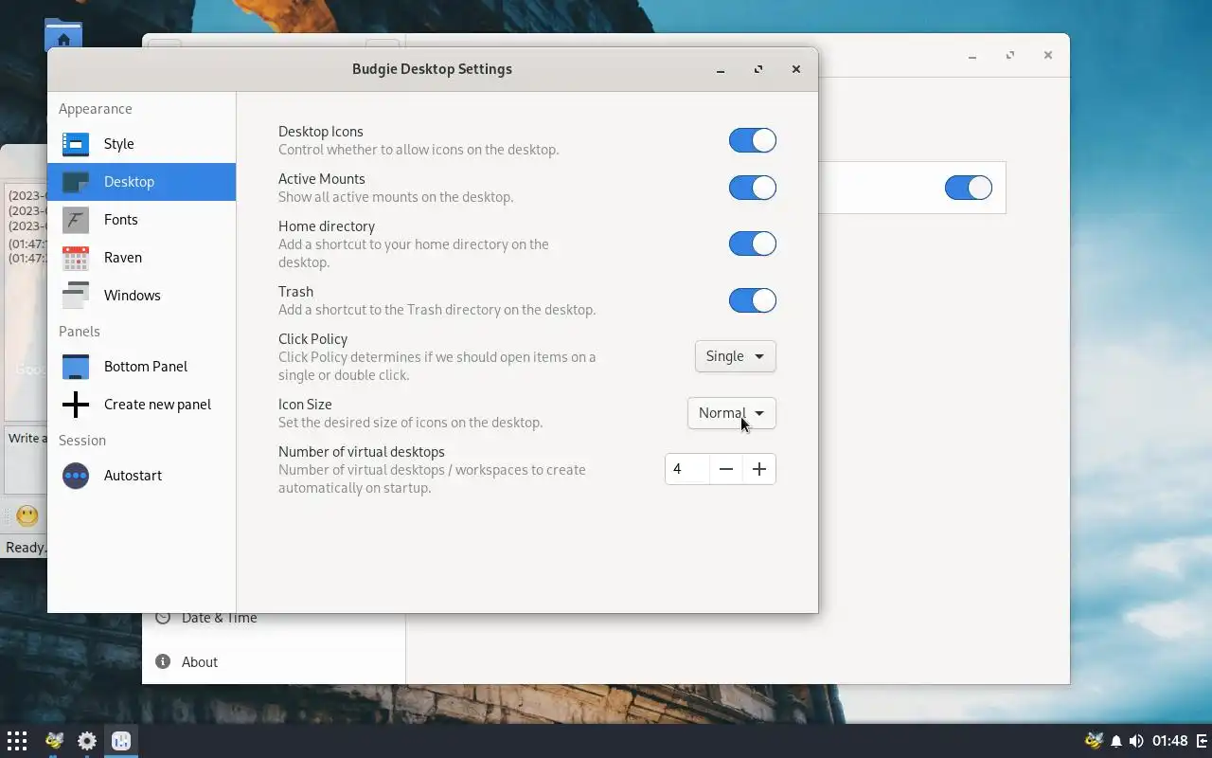
Task: Open the Icon Size Normal dropdown
Action: [732, 413]
